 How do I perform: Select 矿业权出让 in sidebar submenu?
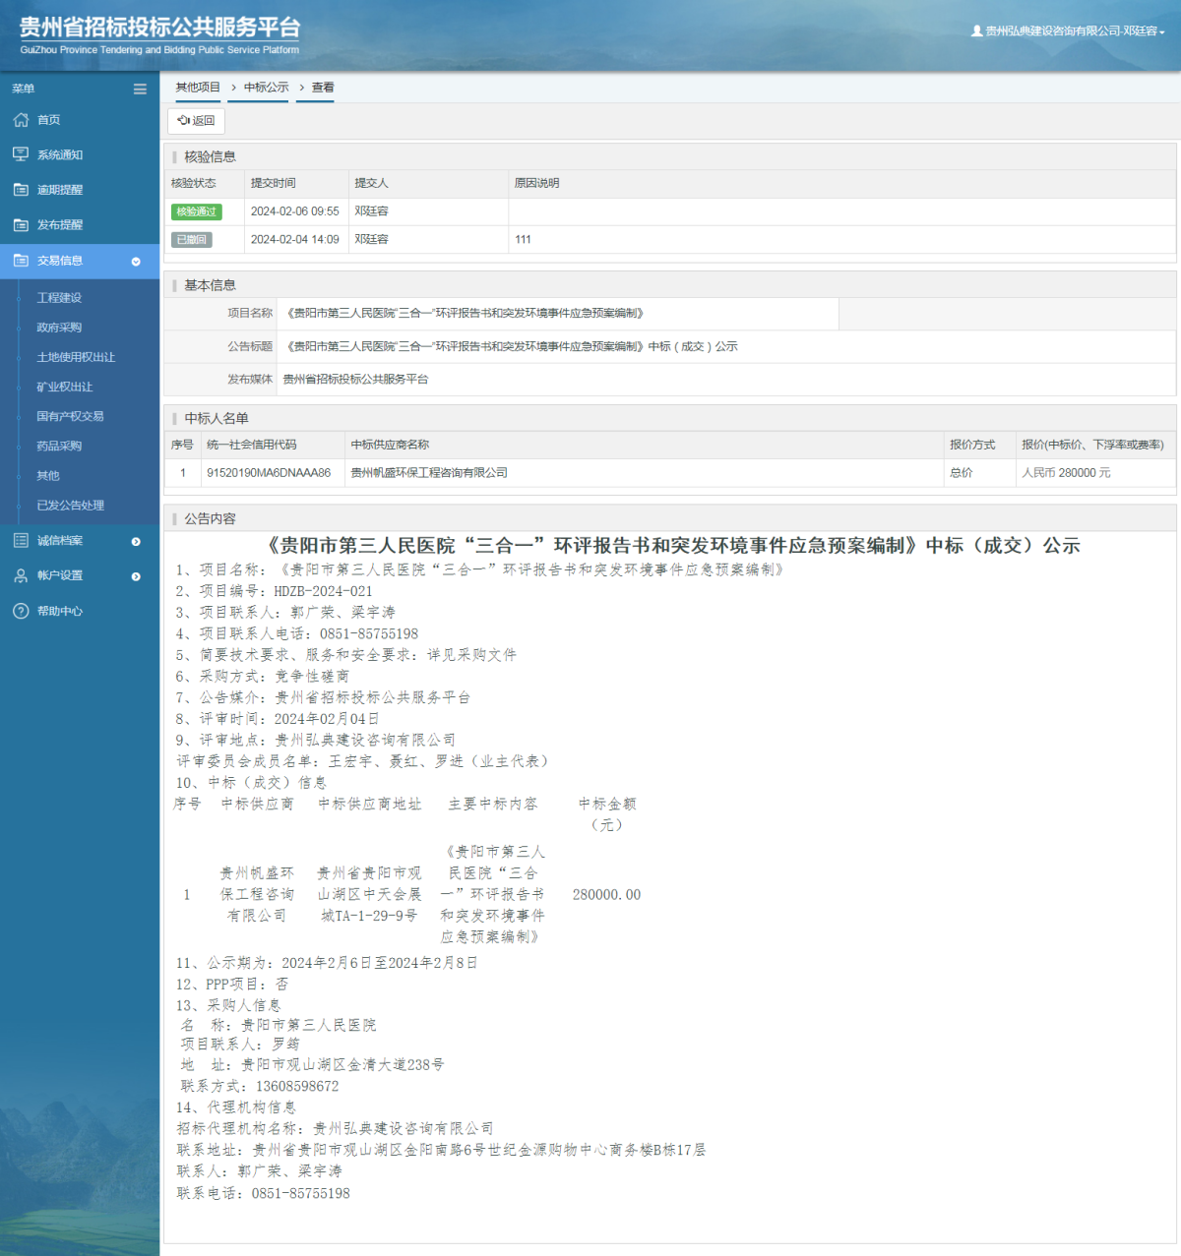(65, 387)
